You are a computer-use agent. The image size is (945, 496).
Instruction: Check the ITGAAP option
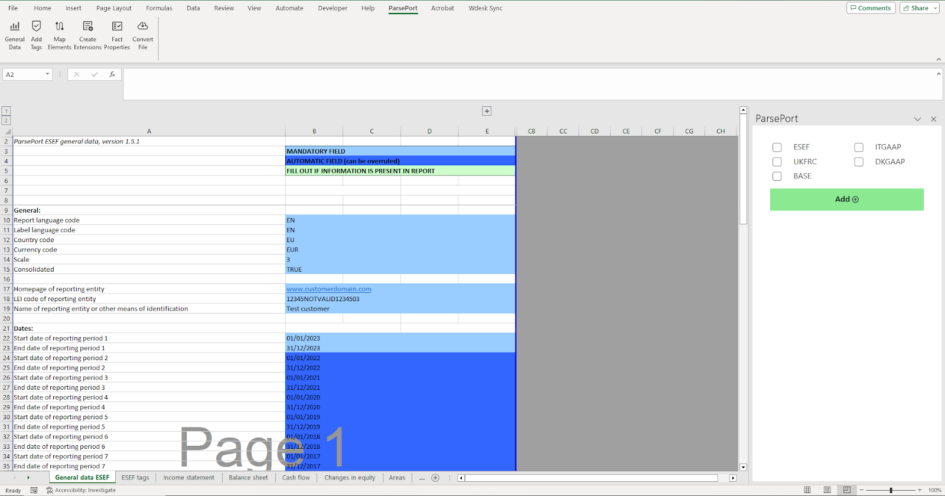tap(859, 148)
